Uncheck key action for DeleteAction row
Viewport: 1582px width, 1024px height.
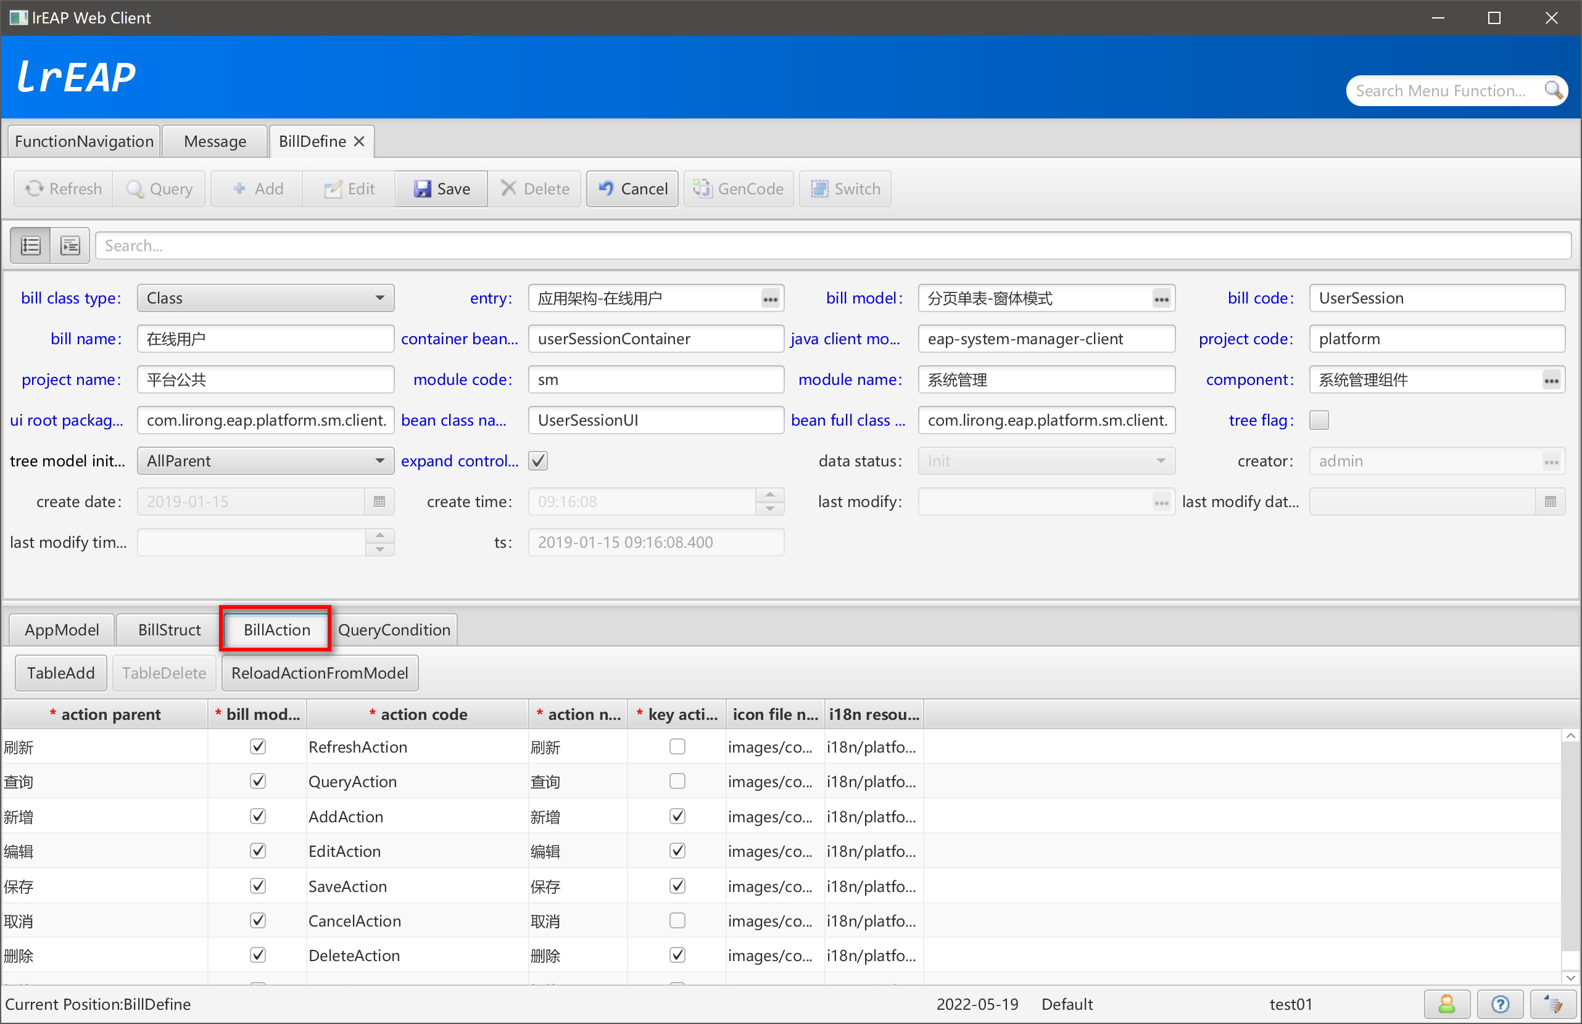[x=677, y=955]
